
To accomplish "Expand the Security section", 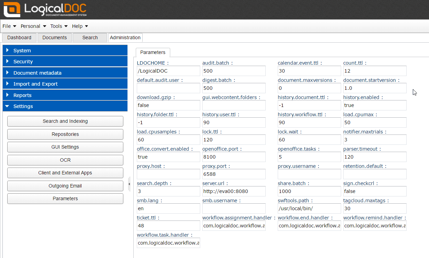I will [65, 62].
